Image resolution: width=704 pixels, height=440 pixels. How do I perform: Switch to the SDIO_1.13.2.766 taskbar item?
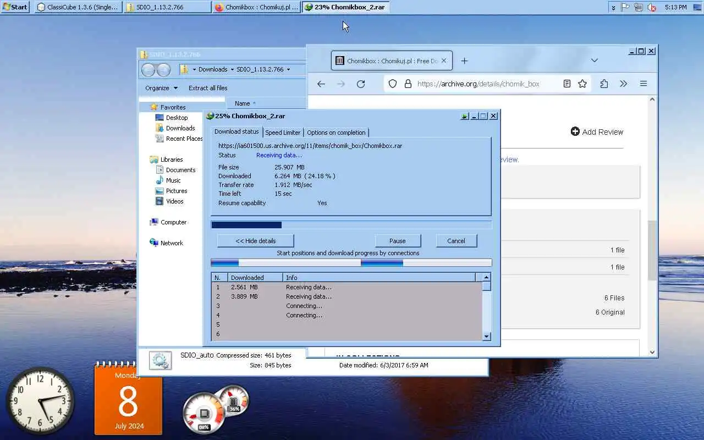[x=167, y=7]
